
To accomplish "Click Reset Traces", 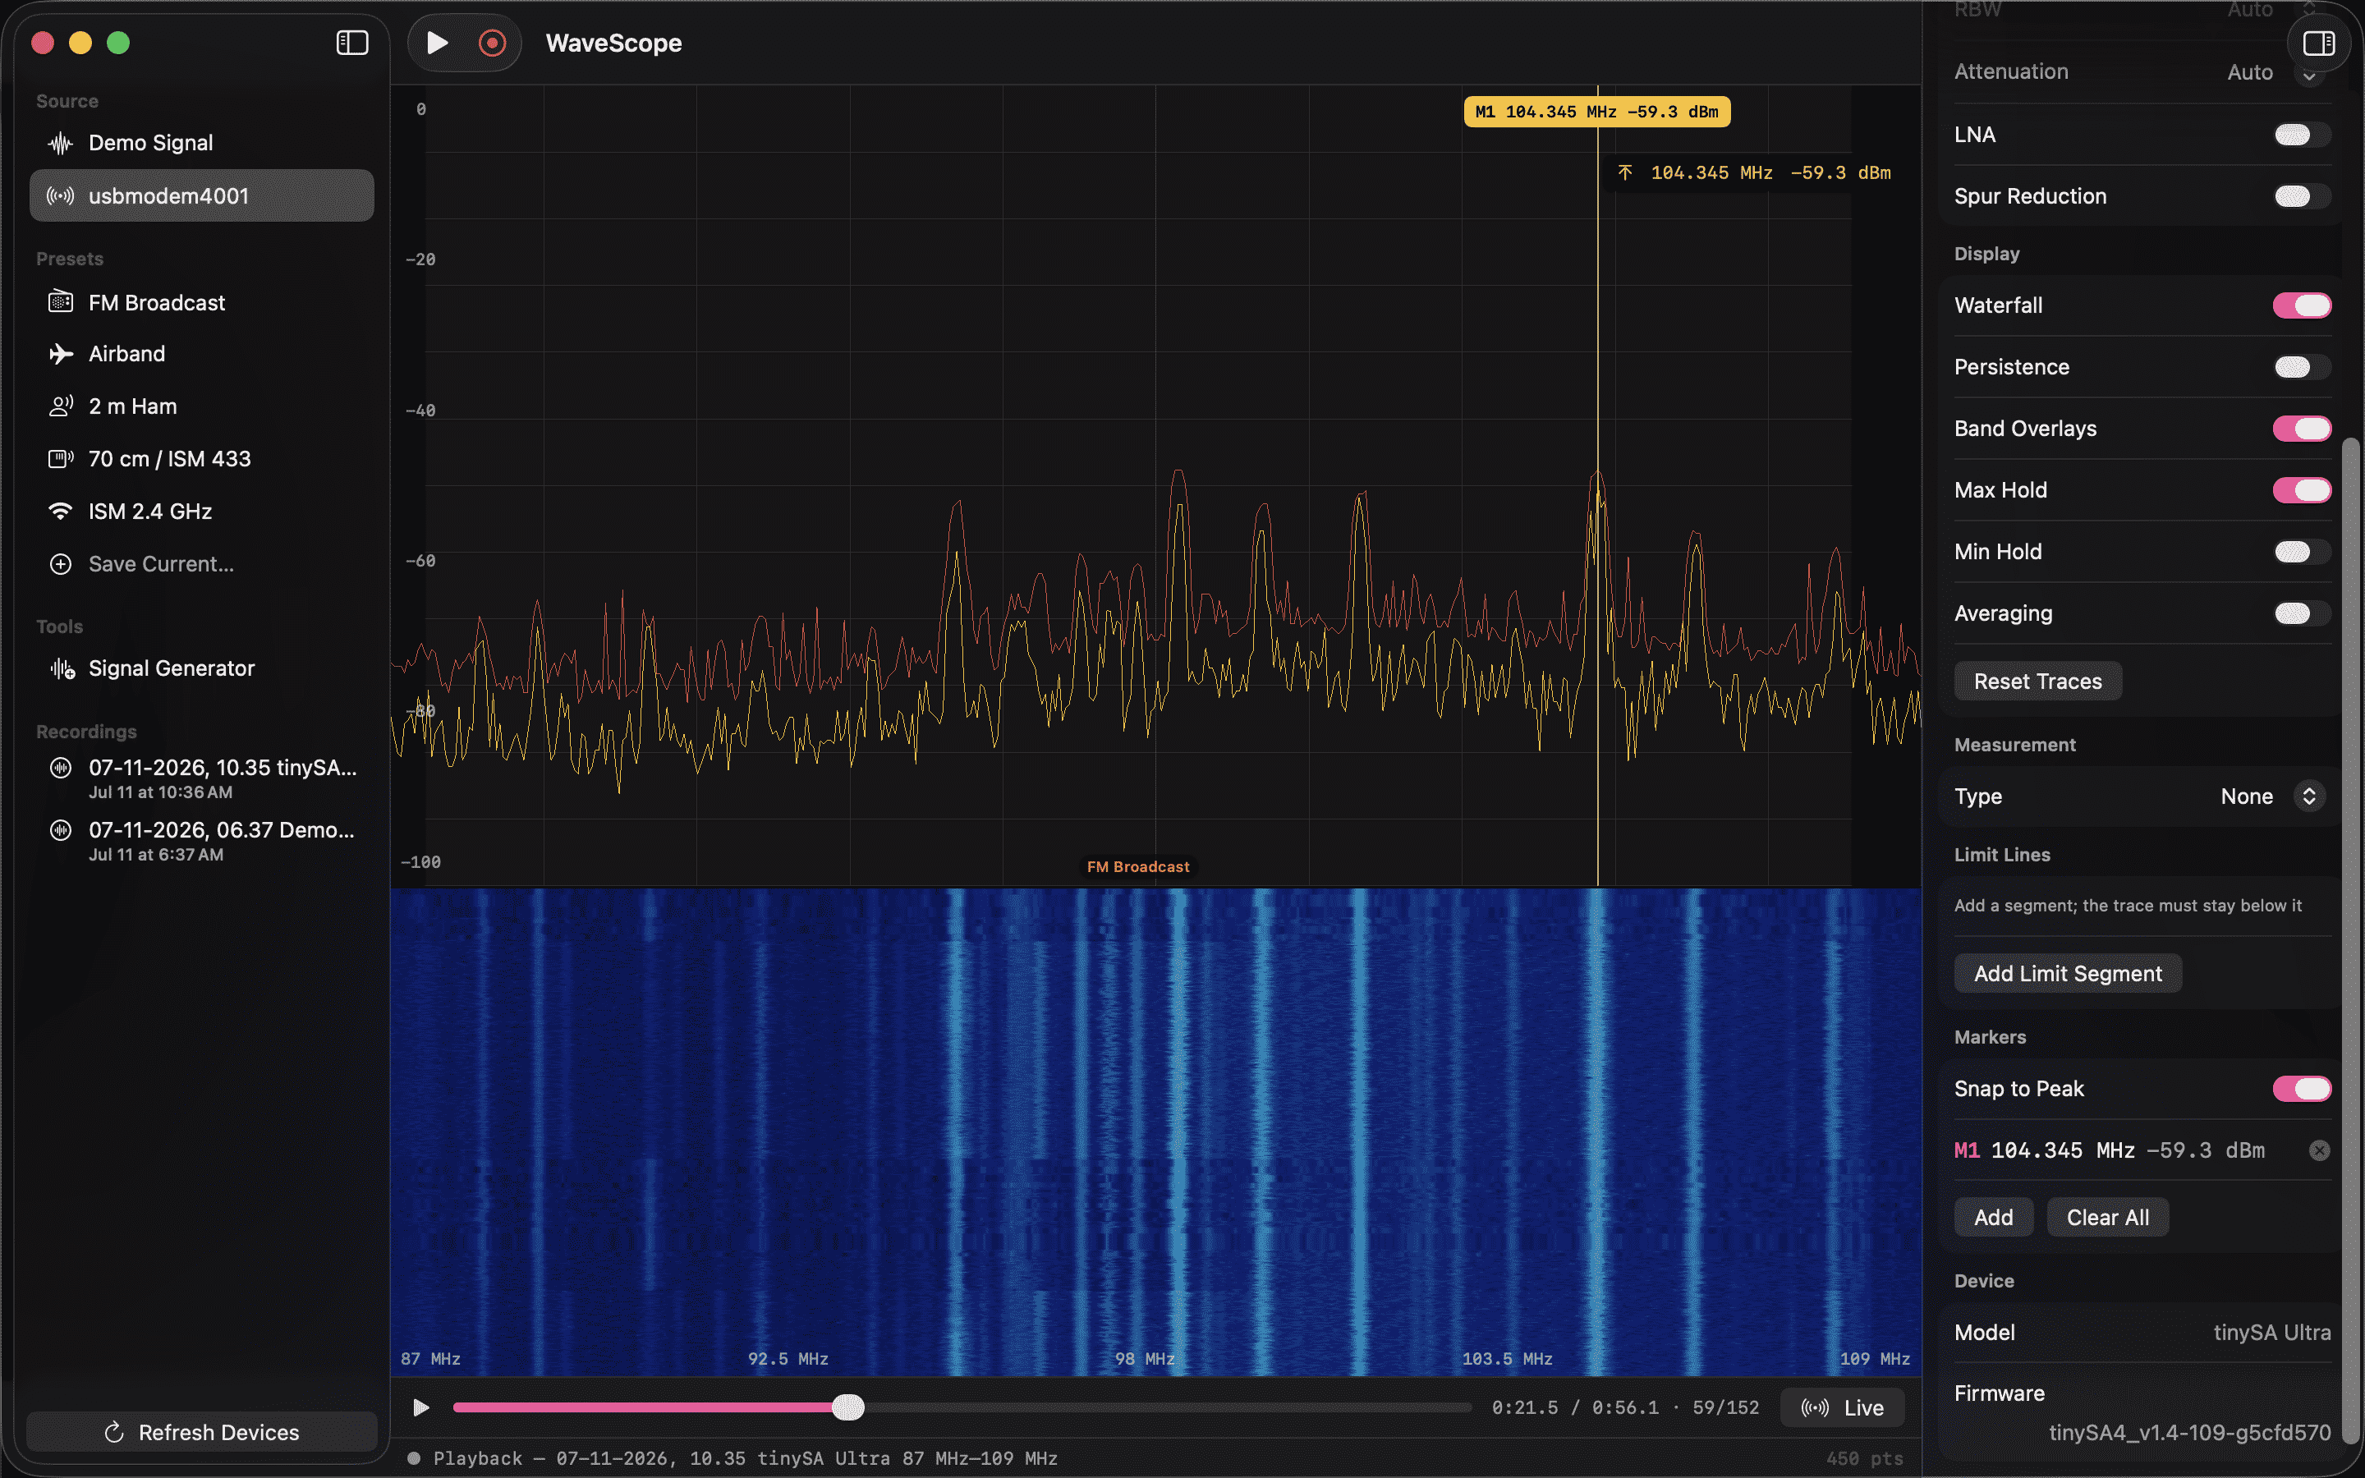I will pyautogui.click(x=2037, y=682).
